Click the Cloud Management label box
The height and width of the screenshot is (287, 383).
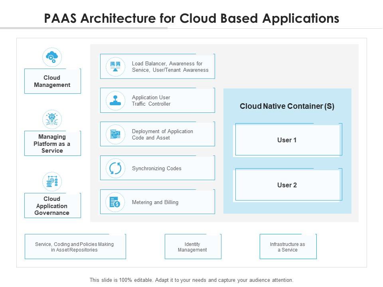coord(52,81)
